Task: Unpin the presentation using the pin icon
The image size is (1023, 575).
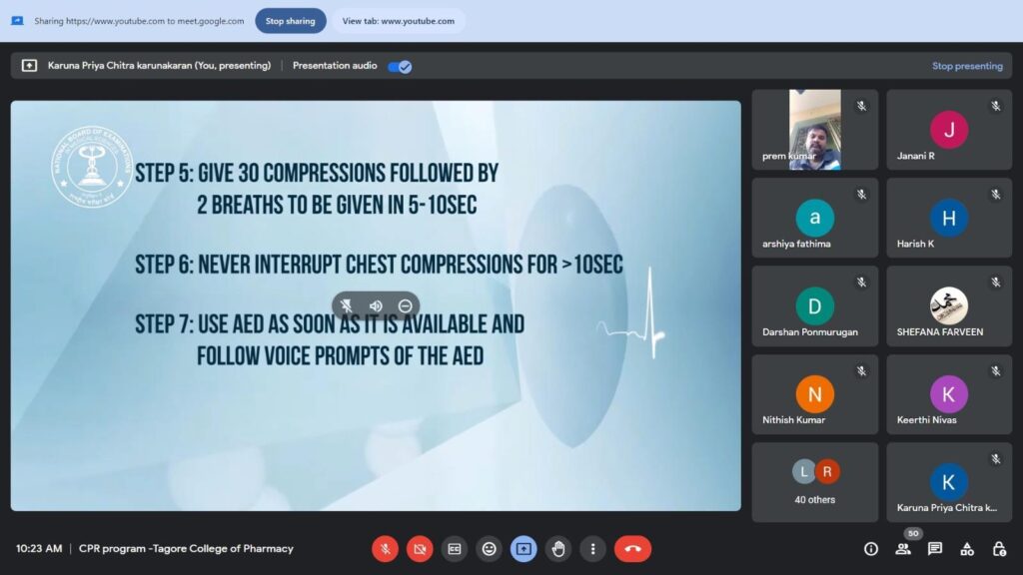Action: pyautogui.click(x=347, y=305)
